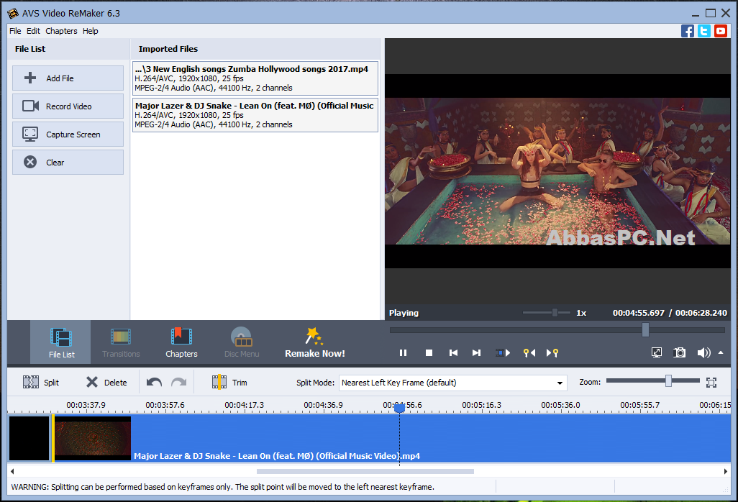Open the Disc Menu tab
Viewport: 738px width, 502px height.
coord(242,342)
